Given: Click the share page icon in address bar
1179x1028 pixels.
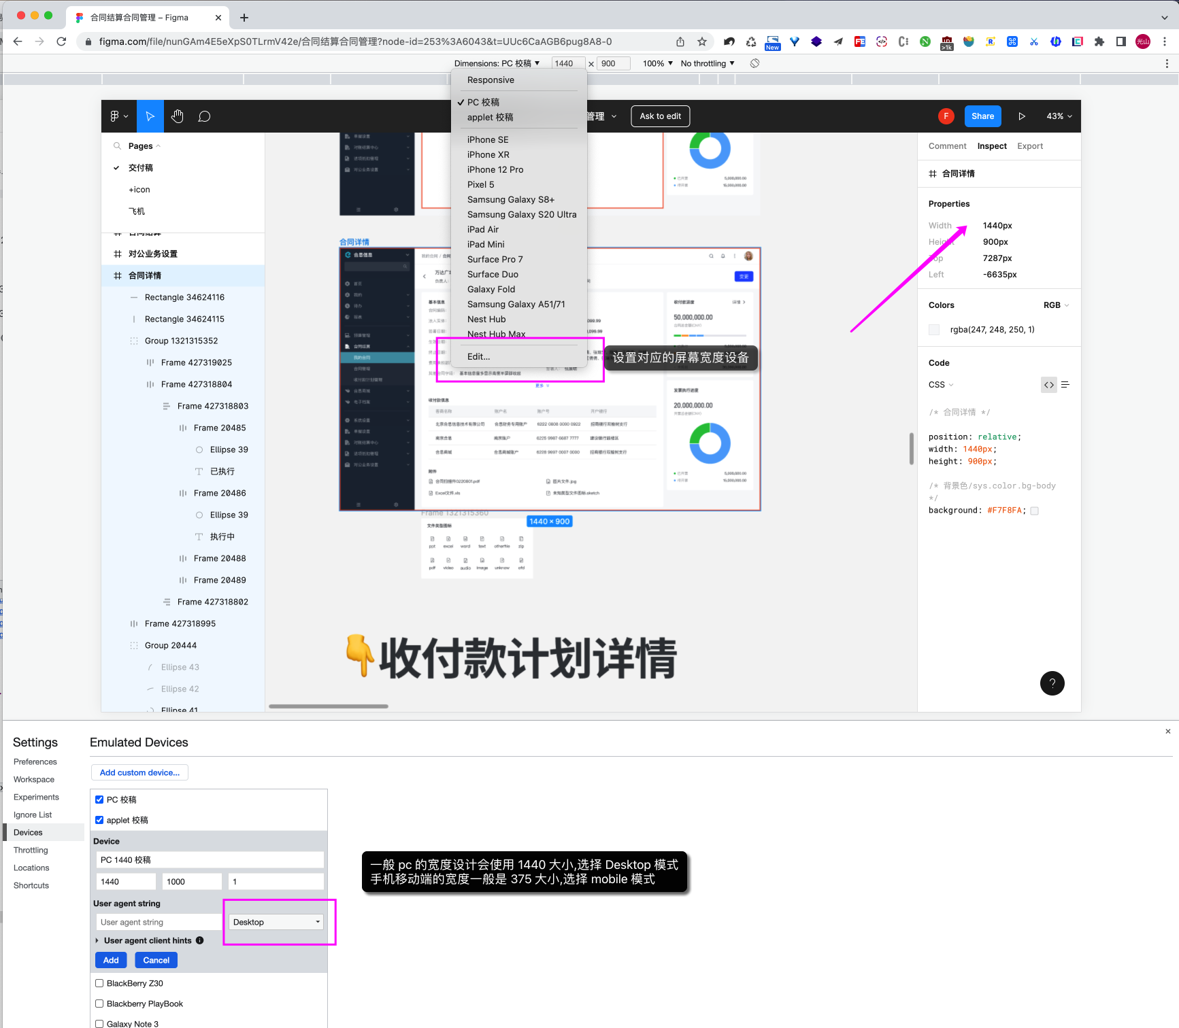Looking at the screenshot, I should 680,41.
